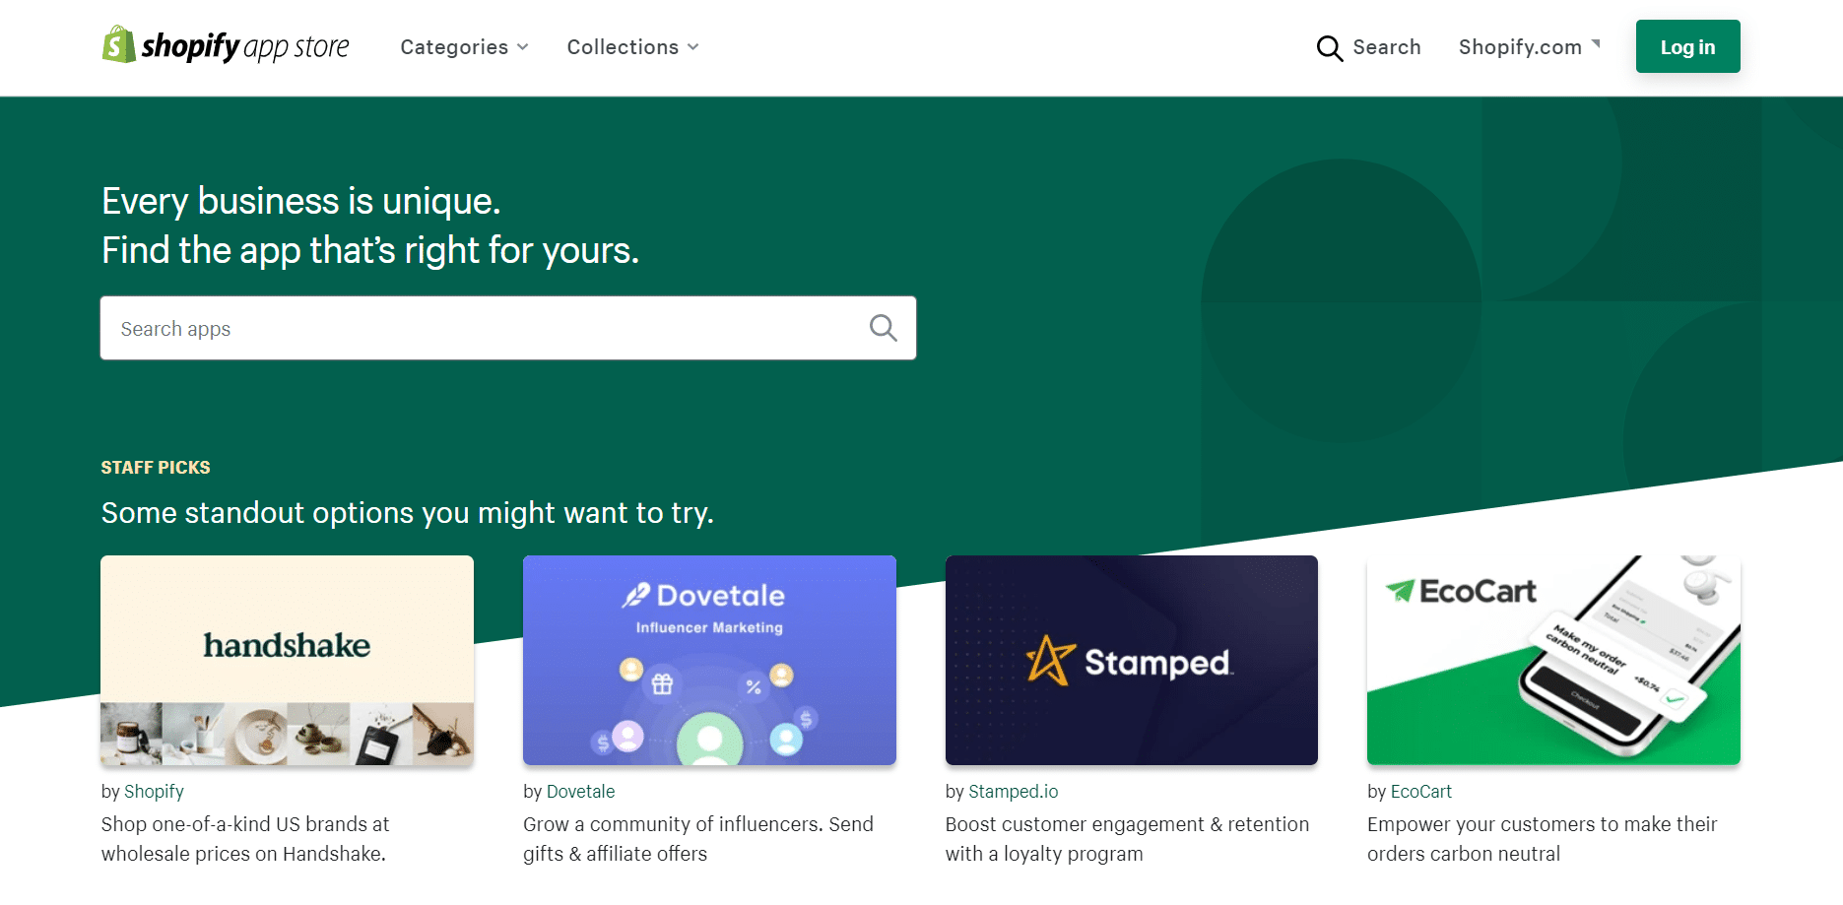Image resolution: width=1843 pixels, height=905 pixels.
Task: Expand the Collections dropdown
Action: pyautogui.click(x=632, y=47)
